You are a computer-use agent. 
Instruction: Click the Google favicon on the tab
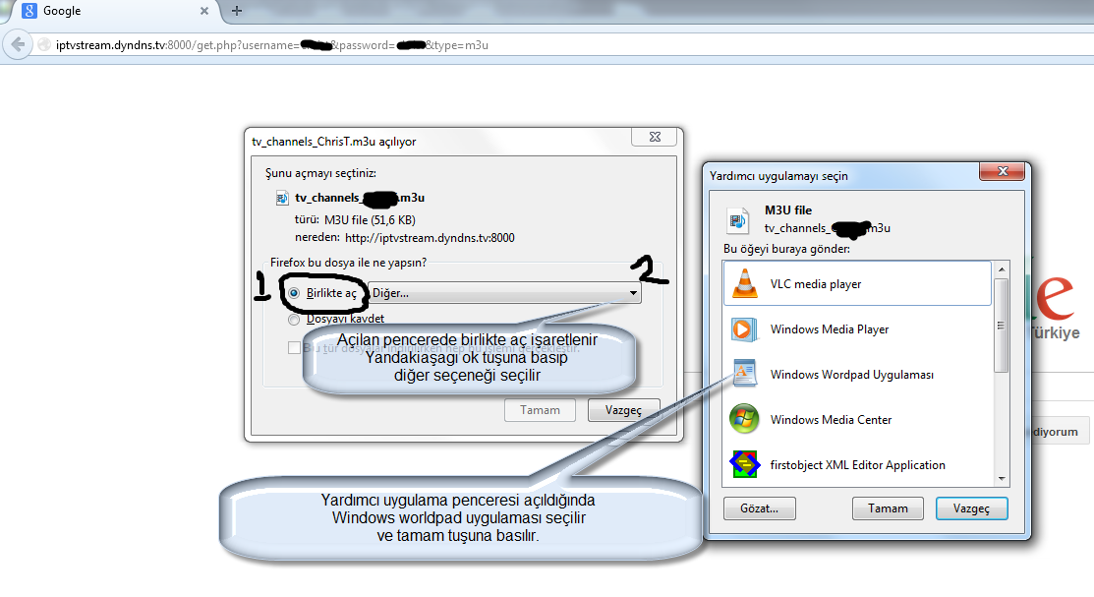(29, 12)
